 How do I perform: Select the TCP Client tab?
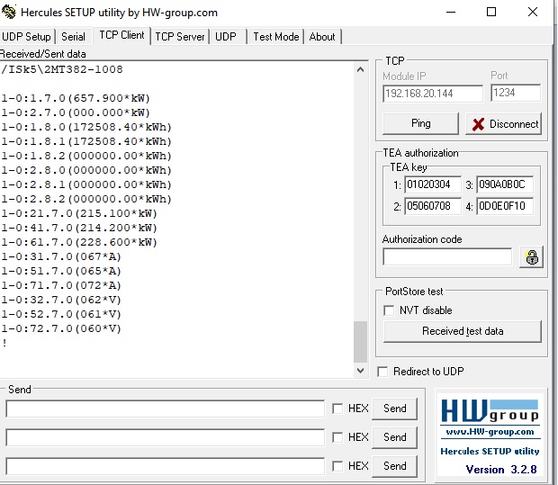tap(121, 35)
